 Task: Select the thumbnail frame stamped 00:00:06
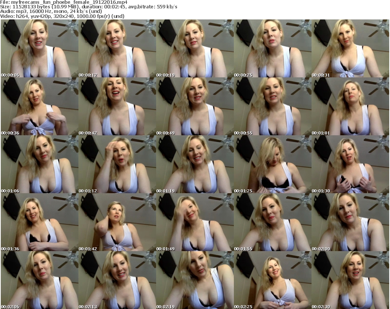coord(40,48)
